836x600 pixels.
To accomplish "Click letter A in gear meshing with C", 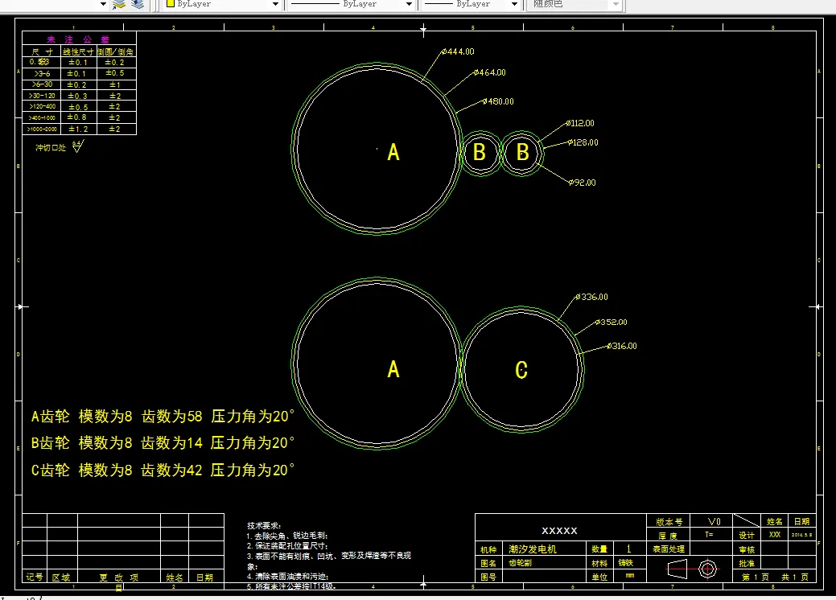I will pyautogui.click(x=393, y=368).
